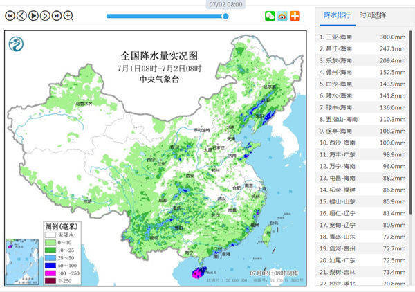Click the zoom-in magnifier icon

click(68, 15)
